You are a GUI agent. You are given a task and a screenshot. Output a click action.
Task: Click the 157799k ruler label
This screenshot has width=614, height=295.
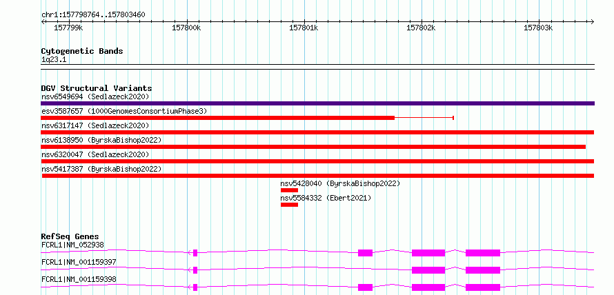[x=68, y=28]
